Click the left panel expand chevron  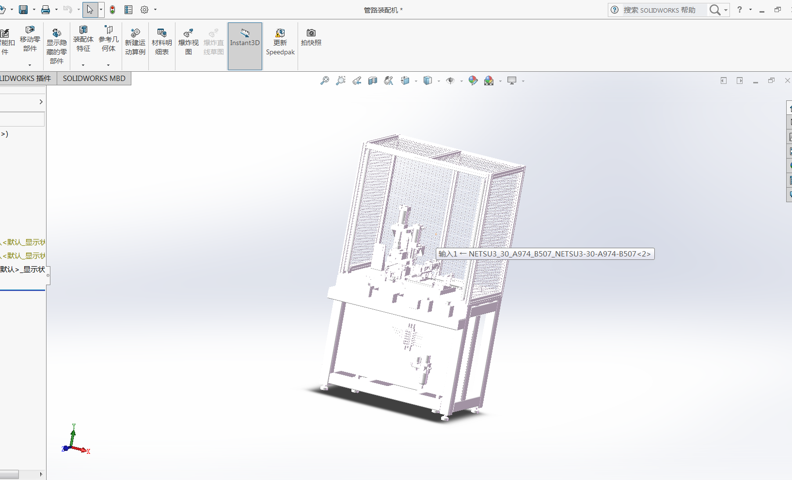coord(41,102)
